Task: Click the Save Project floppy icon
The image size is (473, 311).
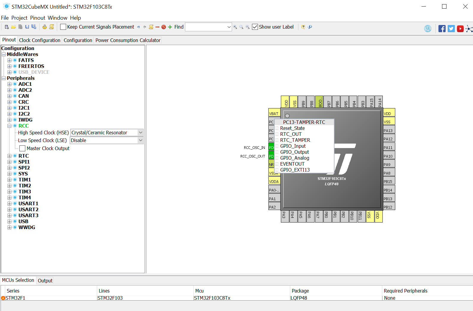Action: pos(27,27)
